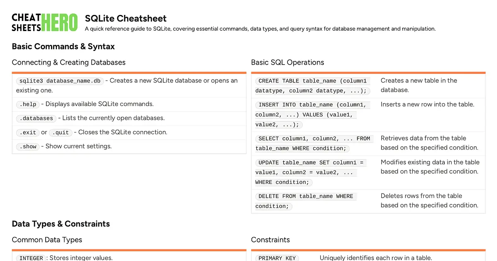
Task: Click the UPDATE table_name code block
Action: click(311, 172)
